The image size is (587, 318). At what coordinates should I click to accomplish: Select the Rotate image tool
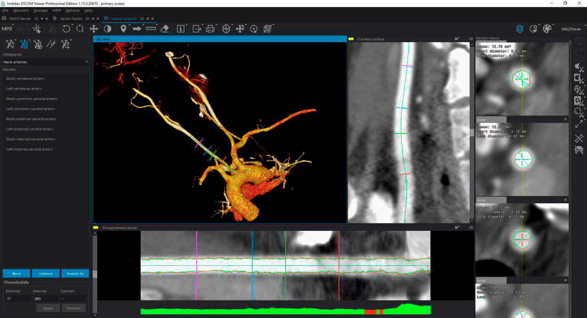point(66,29)
